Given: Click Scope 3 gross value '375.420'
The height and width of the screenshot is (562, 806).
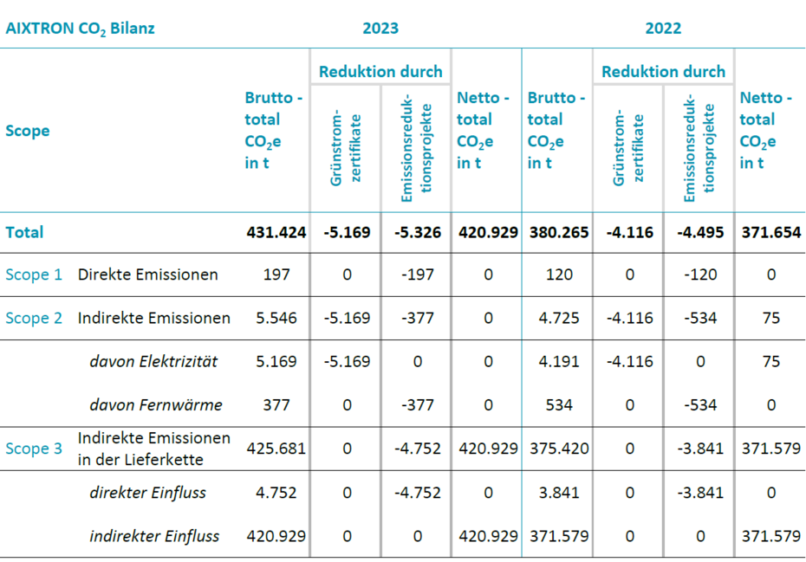Looking at the screenshot, I should (559, 449).
